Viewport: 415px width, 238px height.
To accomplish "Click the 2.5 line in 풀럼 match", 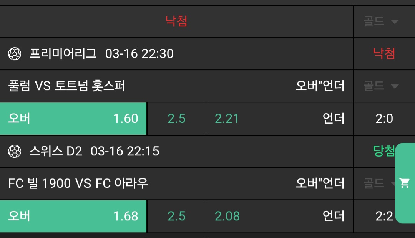I will tap(176, 119).
